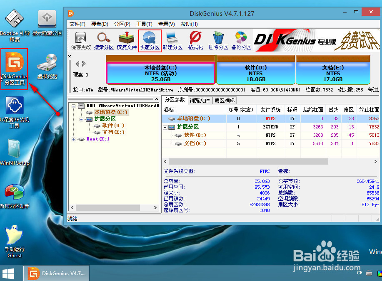Image resolution: width=382 pixels, height=281 pixels.
Task: Switch to the 扇区编辑 tab
Action: 225,101
